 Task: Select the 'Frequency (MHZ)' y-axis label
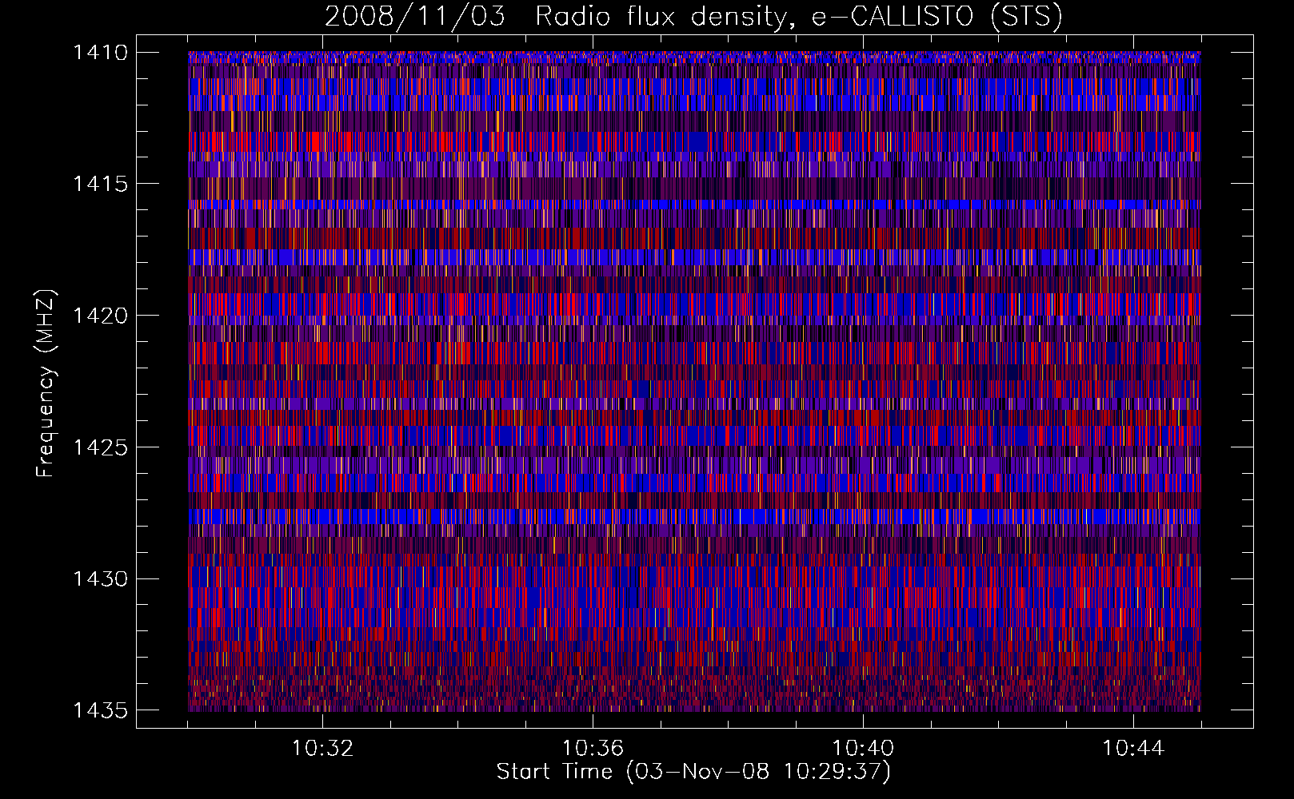[x=46, y=384]
